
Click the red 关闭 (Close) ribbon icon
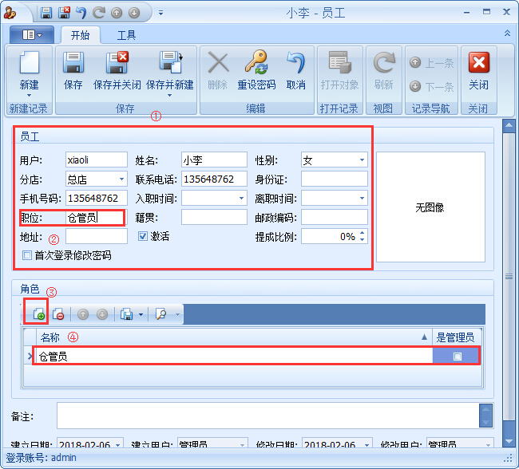[x=478, y=65]
